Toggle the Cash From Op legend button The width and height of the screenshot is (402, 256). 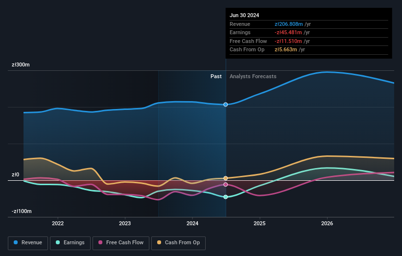coord(178,243)
